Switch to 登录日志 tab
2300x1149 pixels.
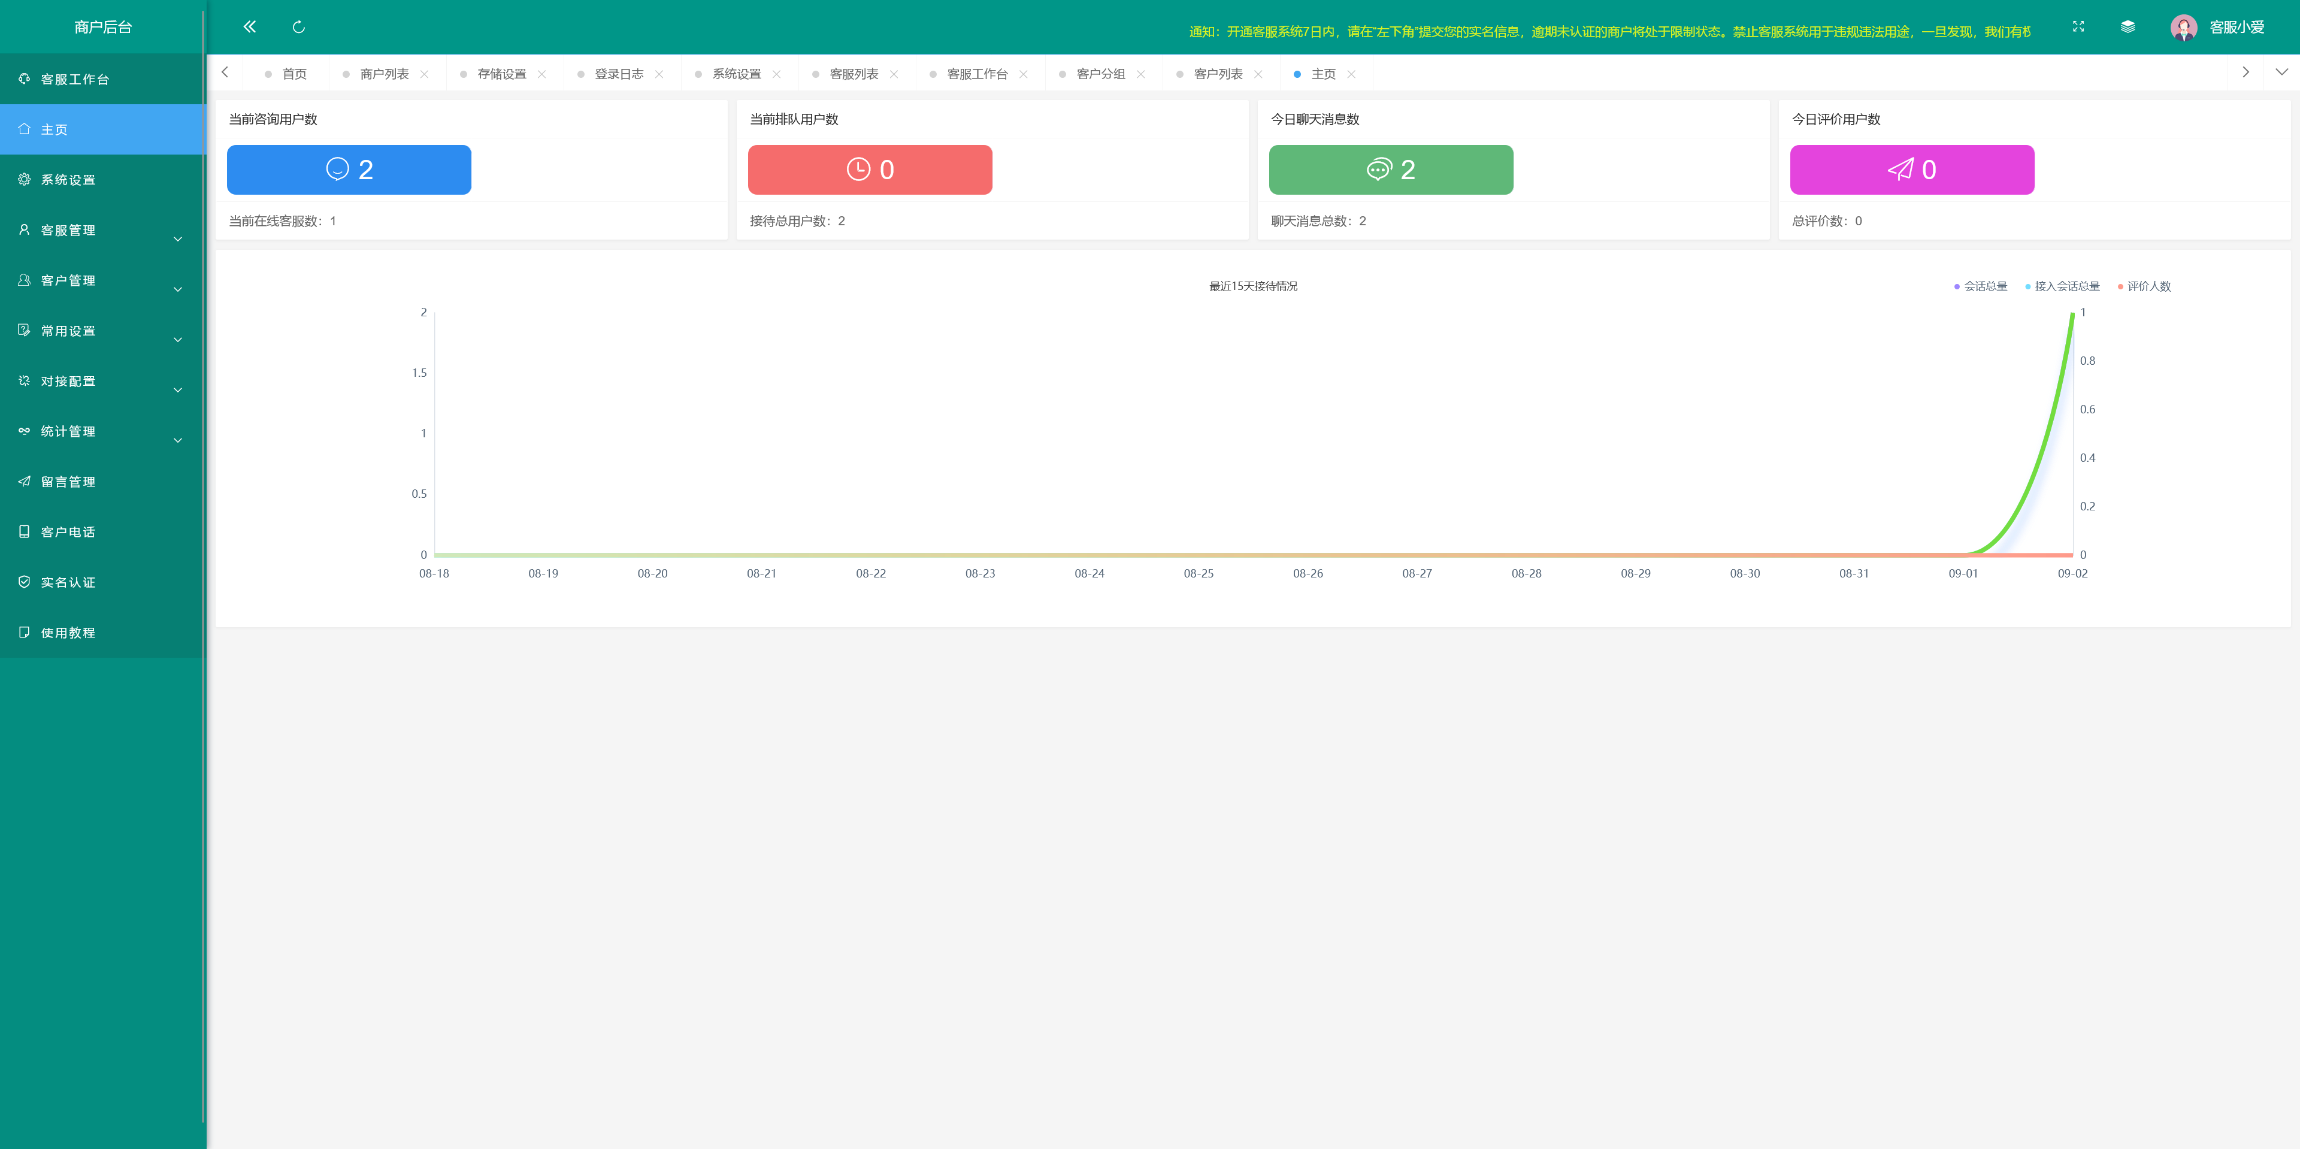(619, 74)
